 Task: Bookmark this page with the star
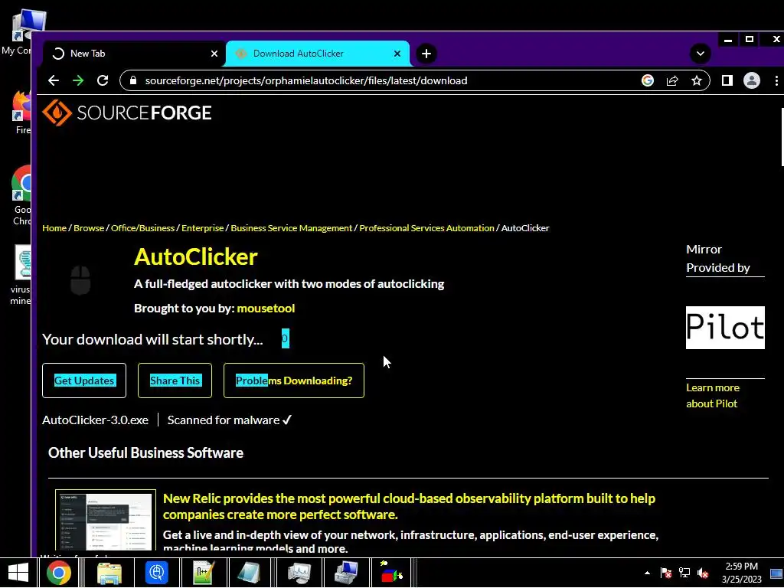pos(697,80)
